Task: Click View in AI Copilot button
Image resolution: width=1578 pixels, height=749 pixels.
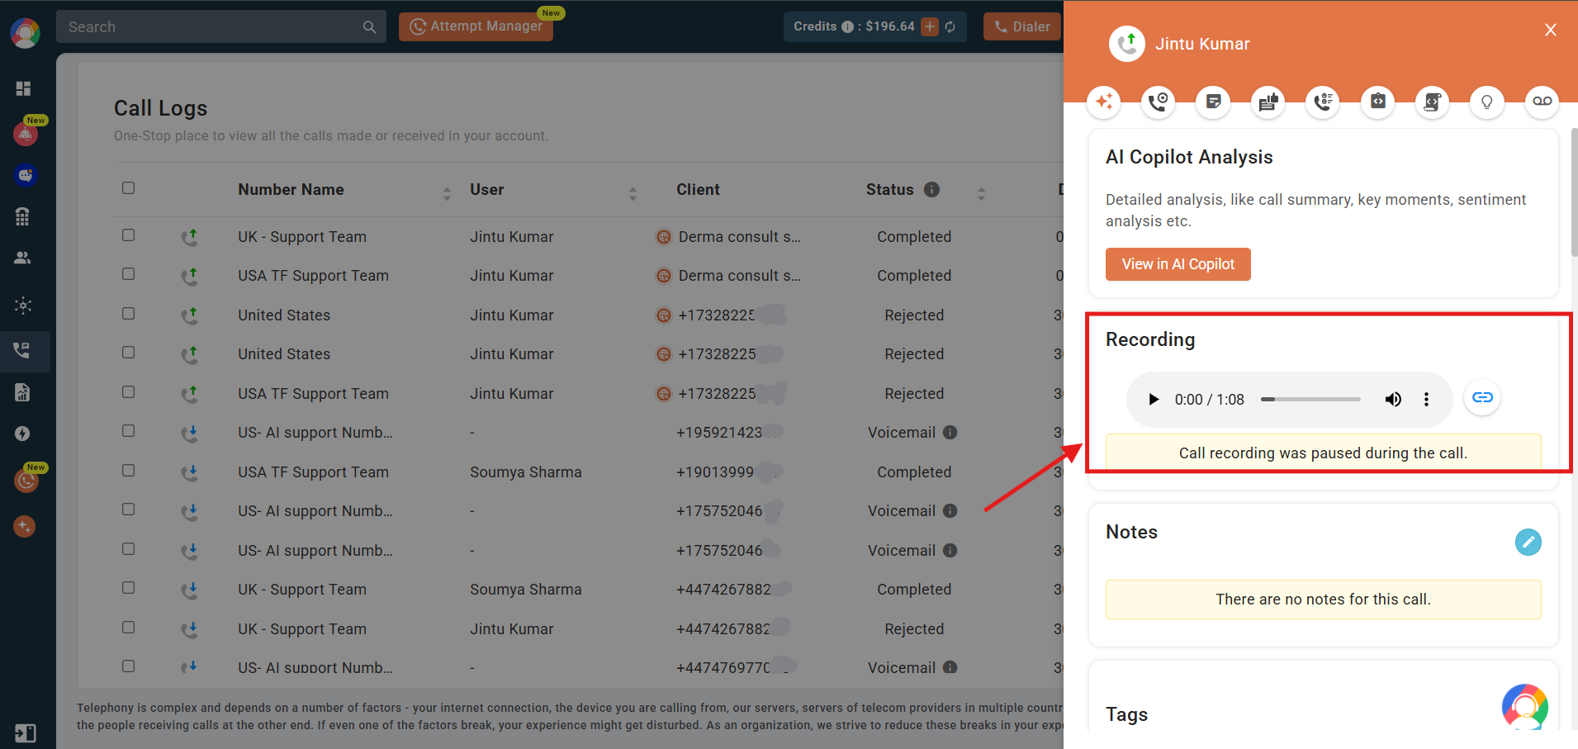Action: [x=1178, y=264]
